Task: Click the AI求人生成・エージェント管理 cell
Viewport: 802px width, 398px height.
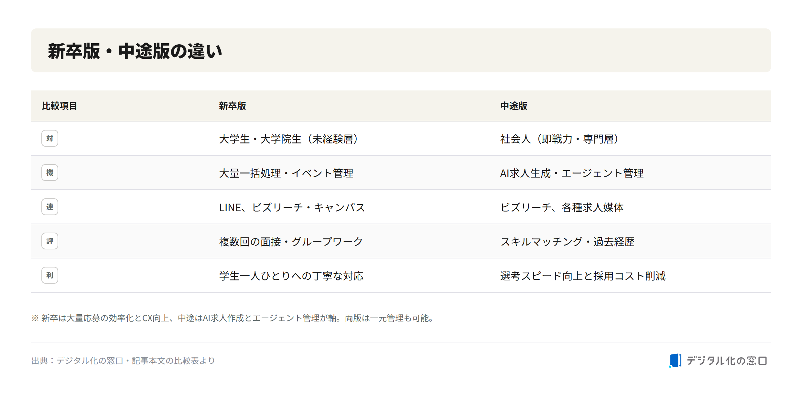Action: pyautogui.click(x=572, y=173)
